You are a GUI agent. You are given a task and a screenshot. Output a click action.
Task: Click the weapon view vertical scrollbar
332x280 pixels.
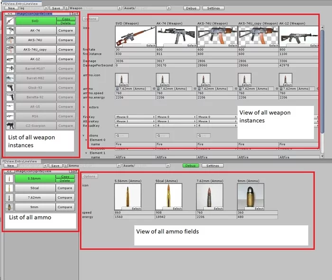(x=322, y=81)
